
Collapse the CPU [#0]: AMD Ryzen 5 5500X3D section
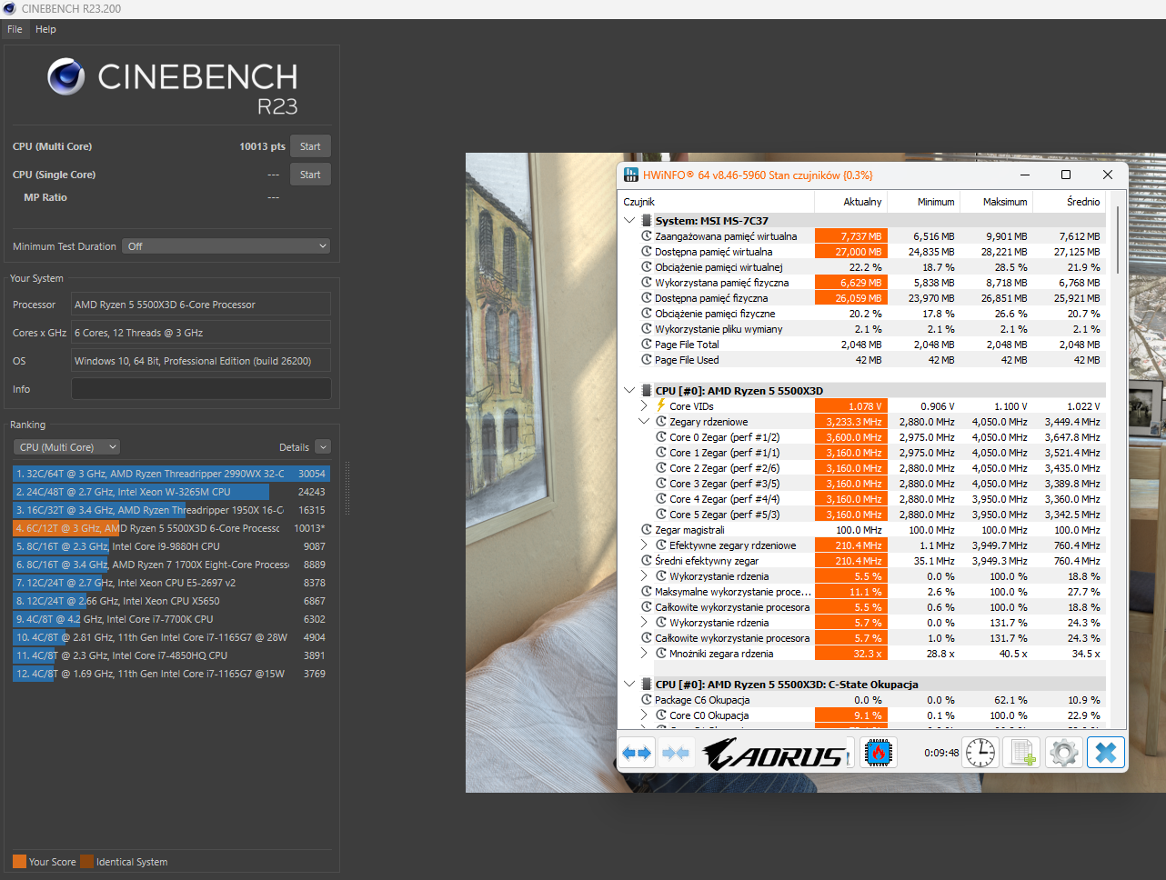(x=629, y=390)
